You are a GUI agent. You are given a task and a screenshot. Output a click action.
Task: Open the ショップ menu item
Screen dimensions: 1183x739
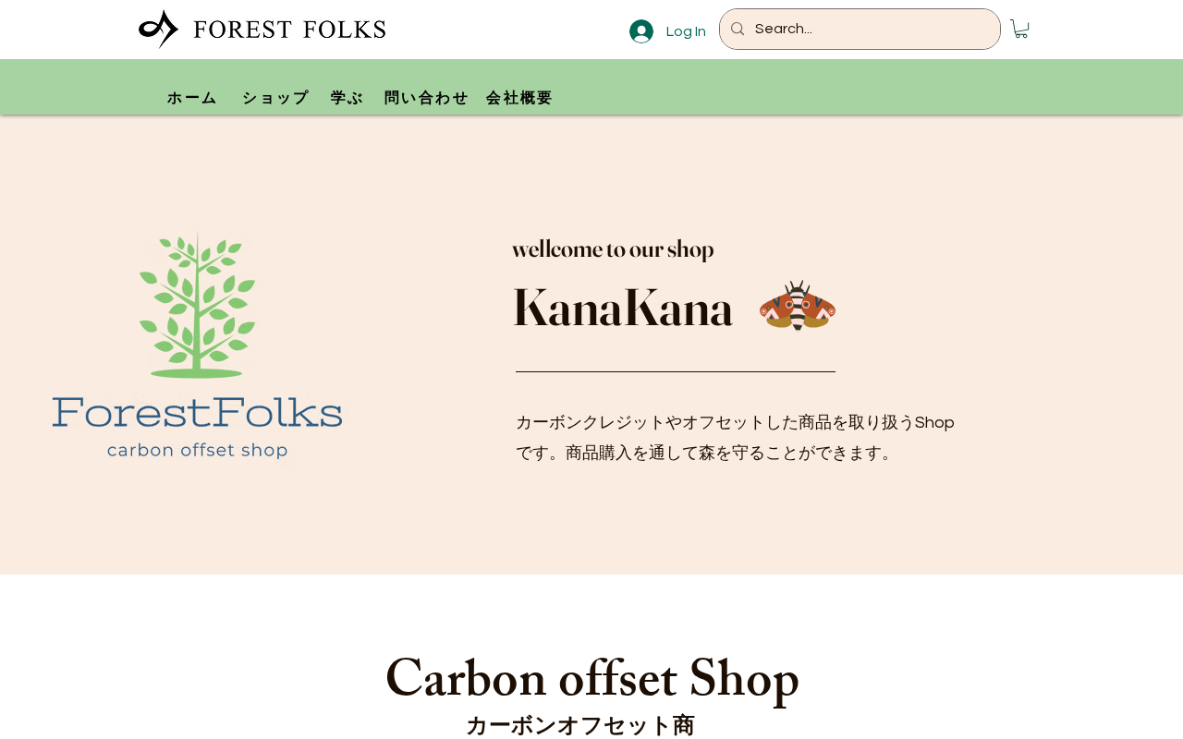click(x=274, y=98)
